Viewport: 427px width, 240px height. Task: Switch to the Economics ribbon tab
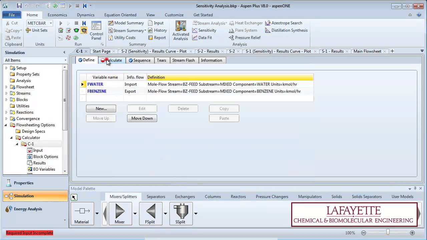[57, 15]
